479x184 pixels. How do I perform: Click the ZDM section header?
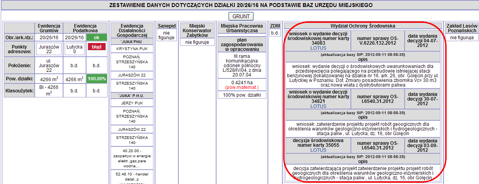275,26
